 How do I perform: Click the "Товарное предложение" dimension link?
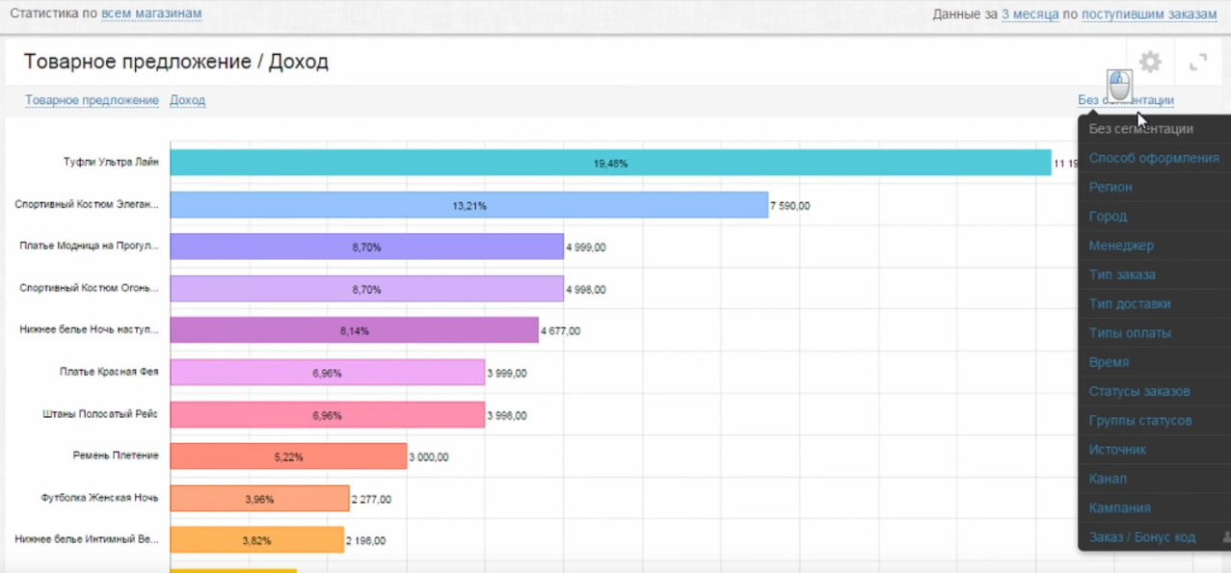[x=92, y=100]
